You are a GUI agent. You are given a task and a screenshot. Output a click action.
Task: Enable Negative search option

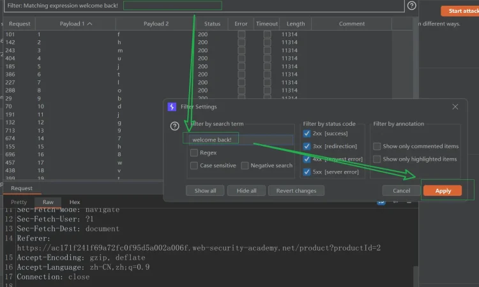pyautogui.click(x=245, y=165)
